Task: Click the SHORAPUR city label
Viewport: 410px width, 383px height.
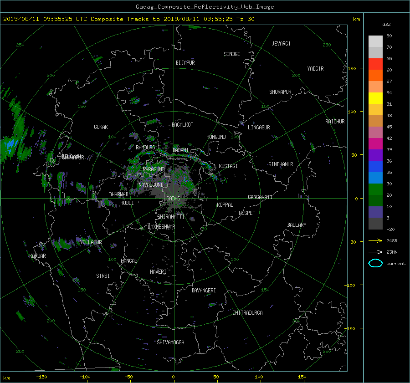Action: point(280,92)
